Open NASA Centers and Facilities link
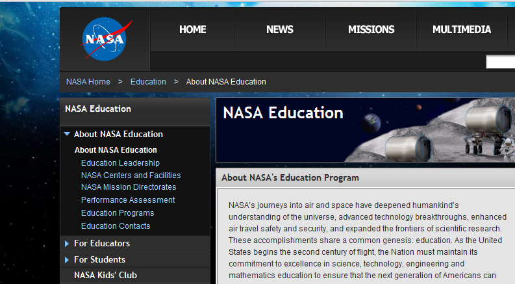This screenshot has width=515, height=284. coord(131,175)
